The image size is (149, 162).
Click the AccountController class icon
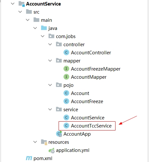(66, 53)
